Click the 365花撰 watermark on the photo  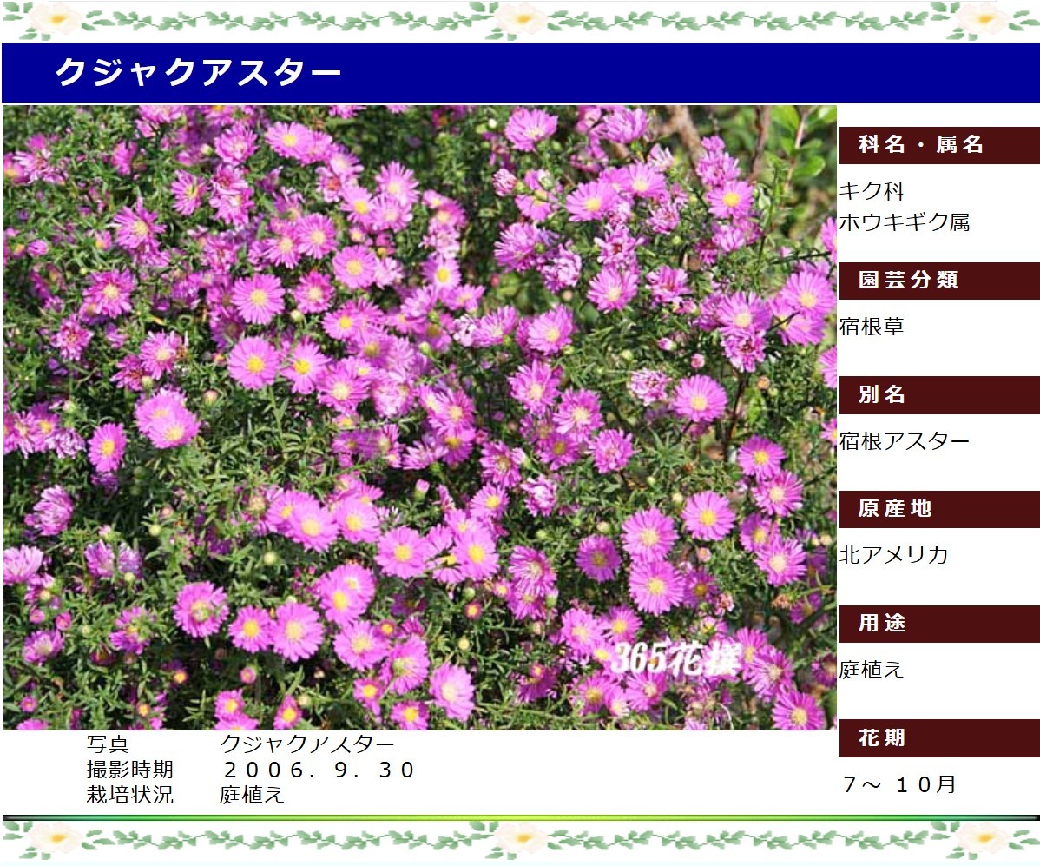675,660
